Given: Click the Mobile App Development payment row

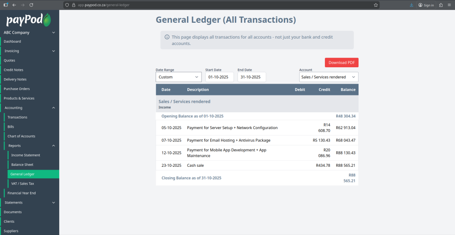Looking at the screenshot, I should (x=257, y=153).
